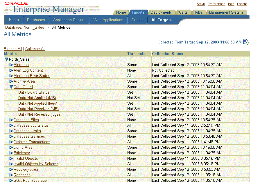
Task: Open the Alert Log Content link
Action: point(28,70)
